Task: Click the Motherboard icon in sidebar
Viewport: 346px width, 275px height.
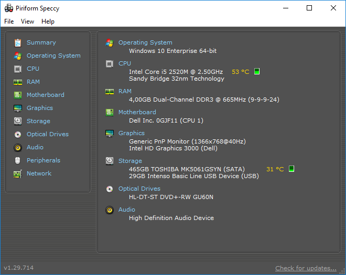Action: pyautogui.click(x=18, y=95)
